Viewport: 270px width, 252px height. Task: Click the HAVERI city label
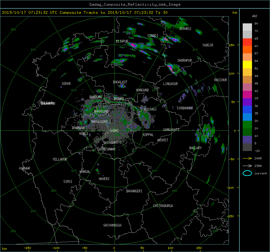click(104, 179)
